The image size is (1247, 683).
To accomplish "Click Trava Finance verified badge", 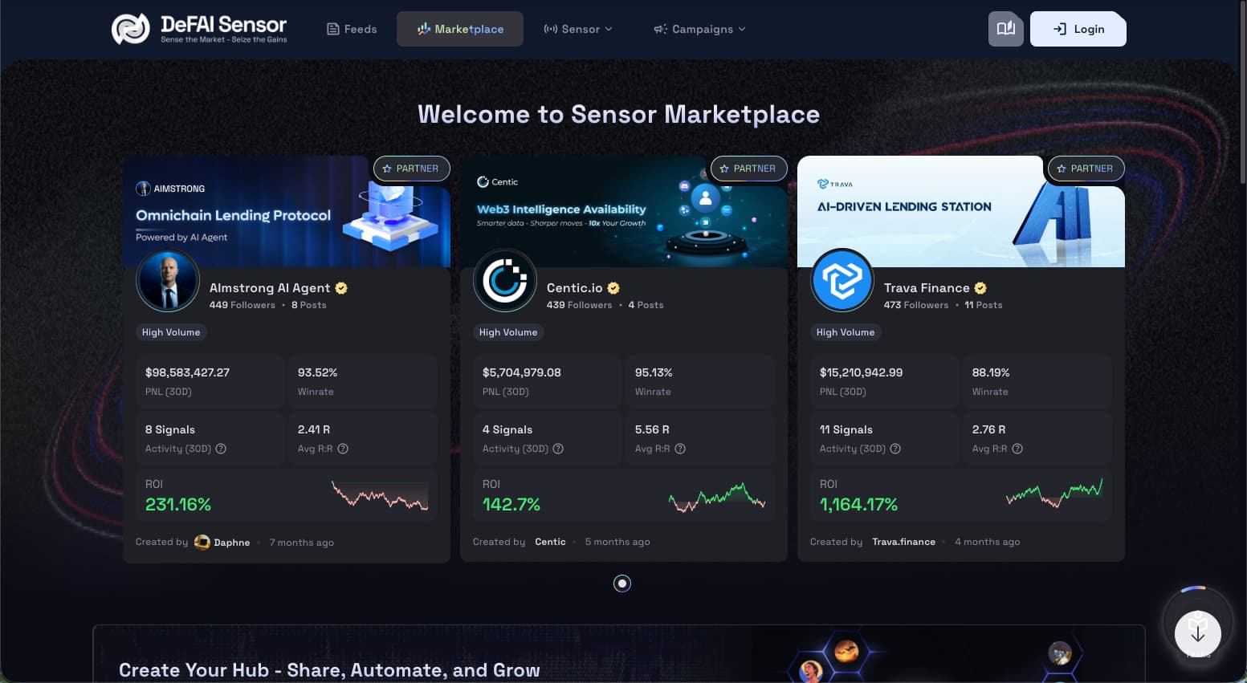I will tap(980, 288).
